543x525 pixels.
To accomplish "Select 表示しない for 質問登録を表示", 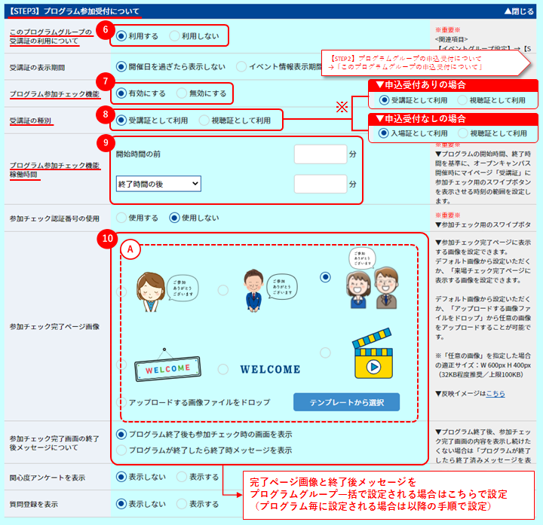I will tap(121, 504).
